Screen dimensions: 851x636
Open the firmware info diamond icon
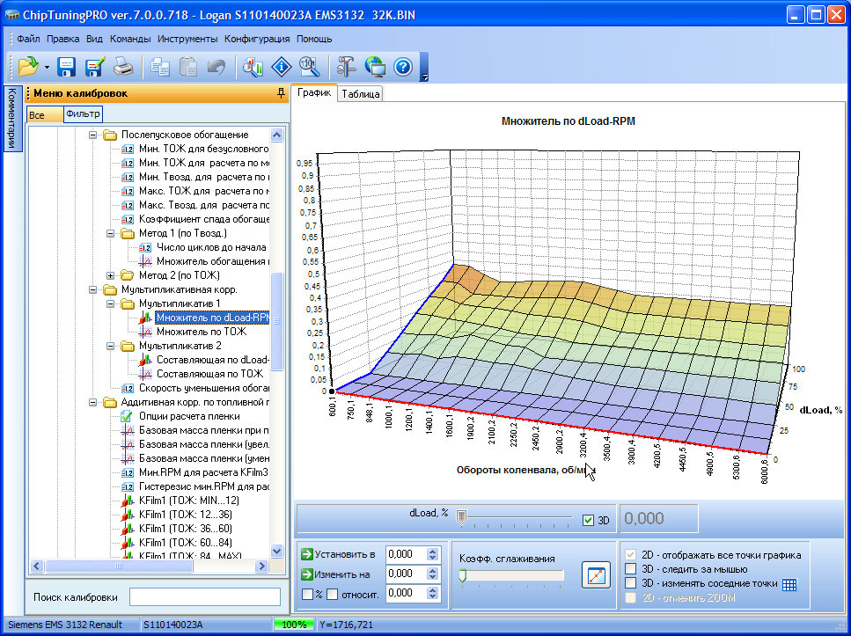coord(282,67)
